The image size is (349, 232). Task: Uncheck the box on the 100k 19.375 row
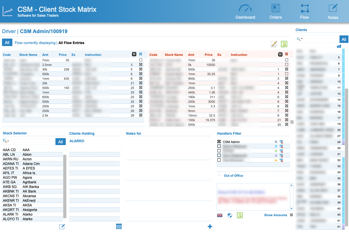coord(287,120)
